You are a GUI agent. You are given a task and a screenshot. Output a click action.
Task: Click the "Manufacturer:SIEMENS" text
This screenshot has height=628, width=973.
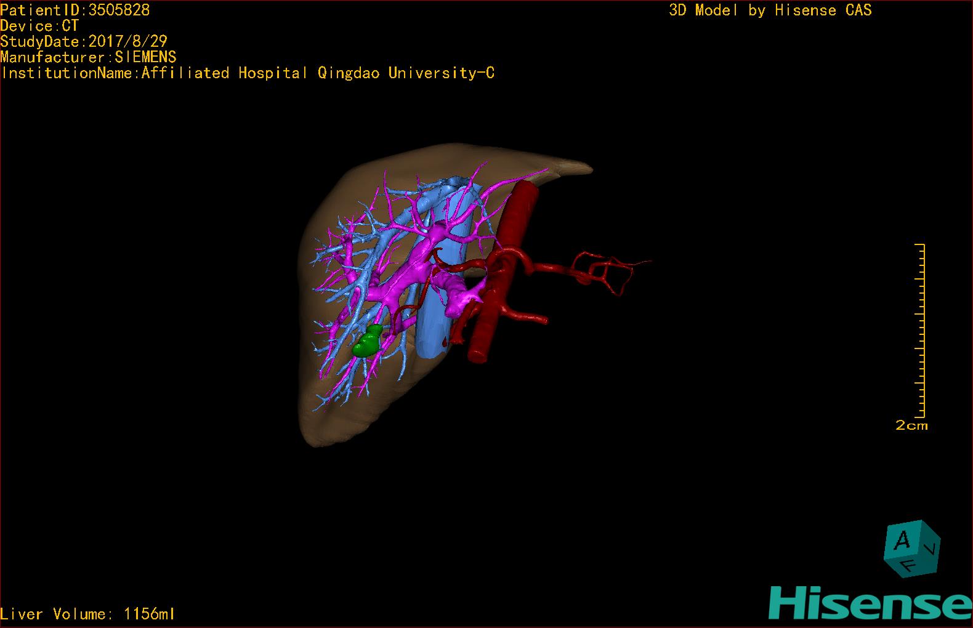pos(88,57)
